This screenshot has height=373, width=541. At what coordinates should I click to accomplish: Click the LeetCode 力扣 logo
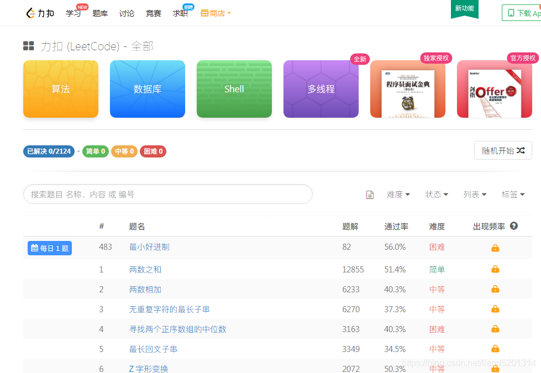(x=40, y=13)
